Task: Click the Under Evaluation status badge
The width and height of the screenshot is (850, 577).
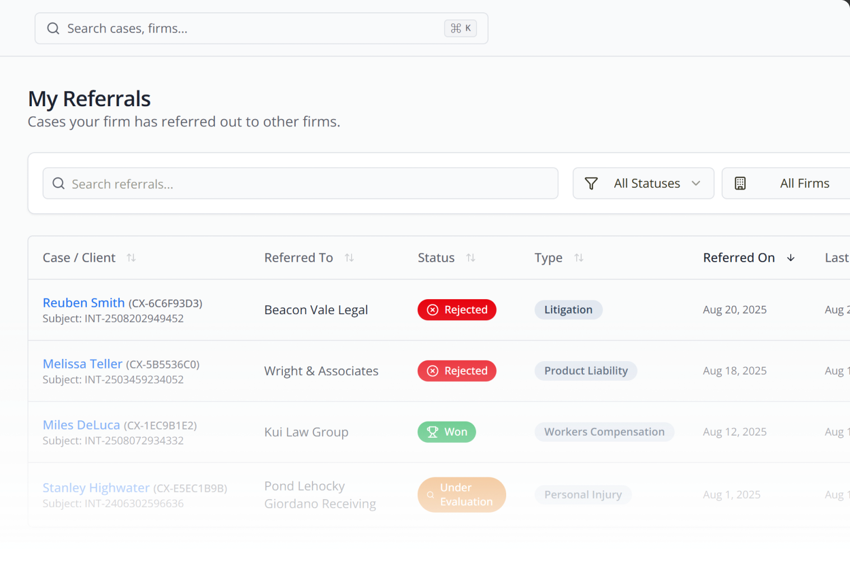Action: pos(462,495)
